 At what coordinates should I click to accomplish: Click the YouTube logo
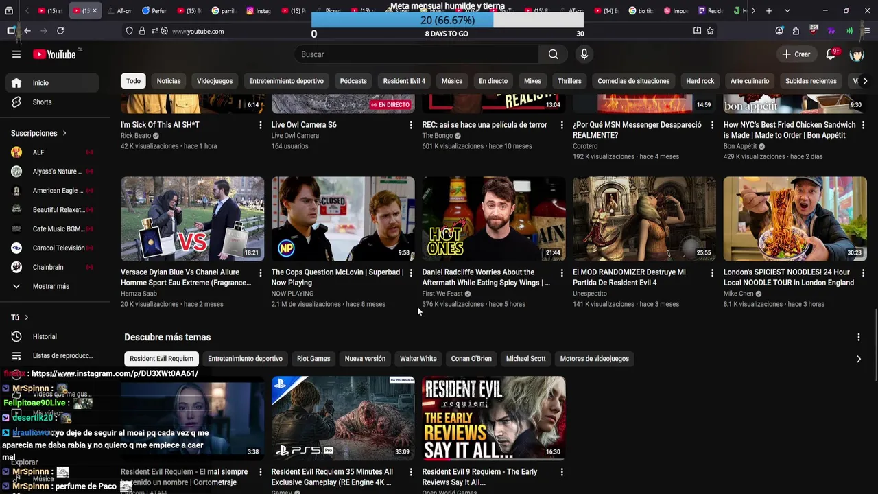(x=54, y=54)
